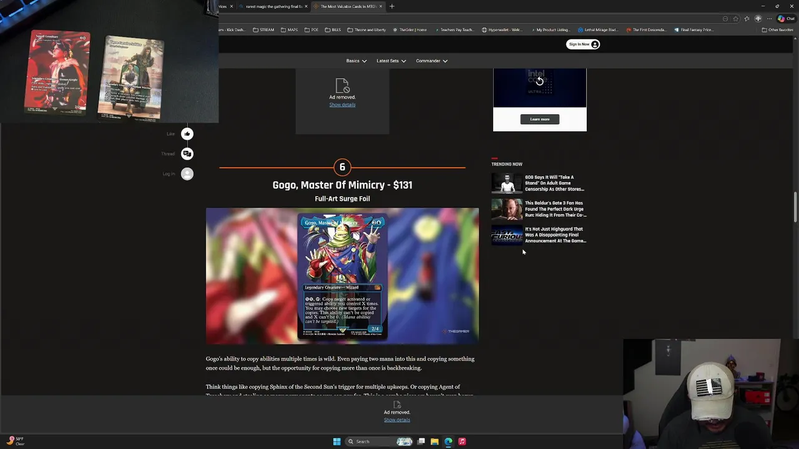799x449 pixels.
Task: Open the Lethal Mirage Blade bookmark
Action: tap(598, 30)
